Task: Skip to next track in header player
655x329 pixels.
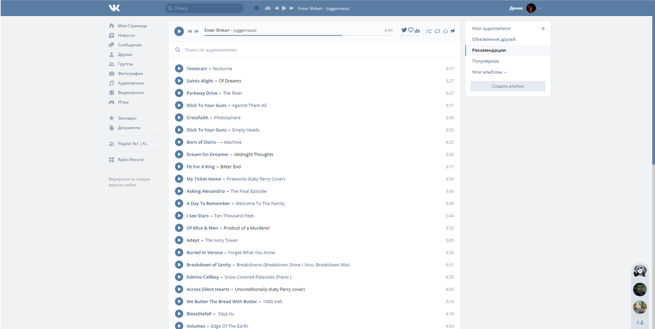Action: click(291, 8)
